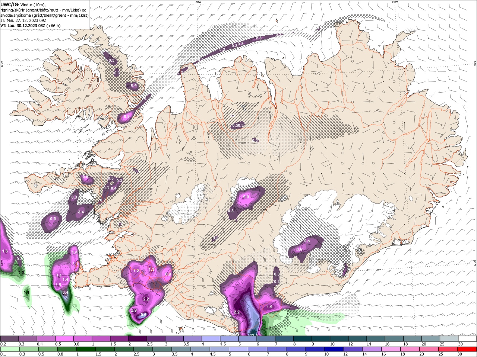
Task: Choose the palest green 0.1 legend swatch
Action: click(x=9, y=349)
